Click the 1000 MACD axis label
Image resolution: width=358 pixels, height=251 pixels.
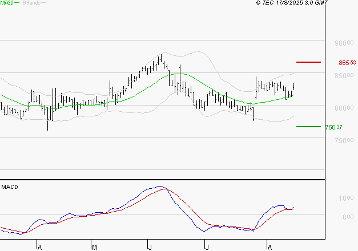pos(347,198)
